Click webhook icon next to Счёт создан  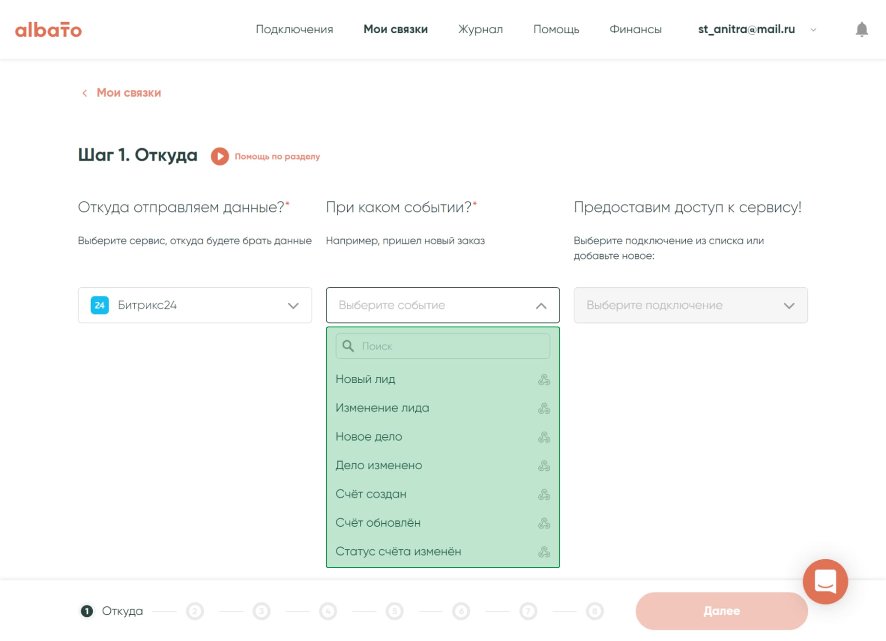pos(544,494)
